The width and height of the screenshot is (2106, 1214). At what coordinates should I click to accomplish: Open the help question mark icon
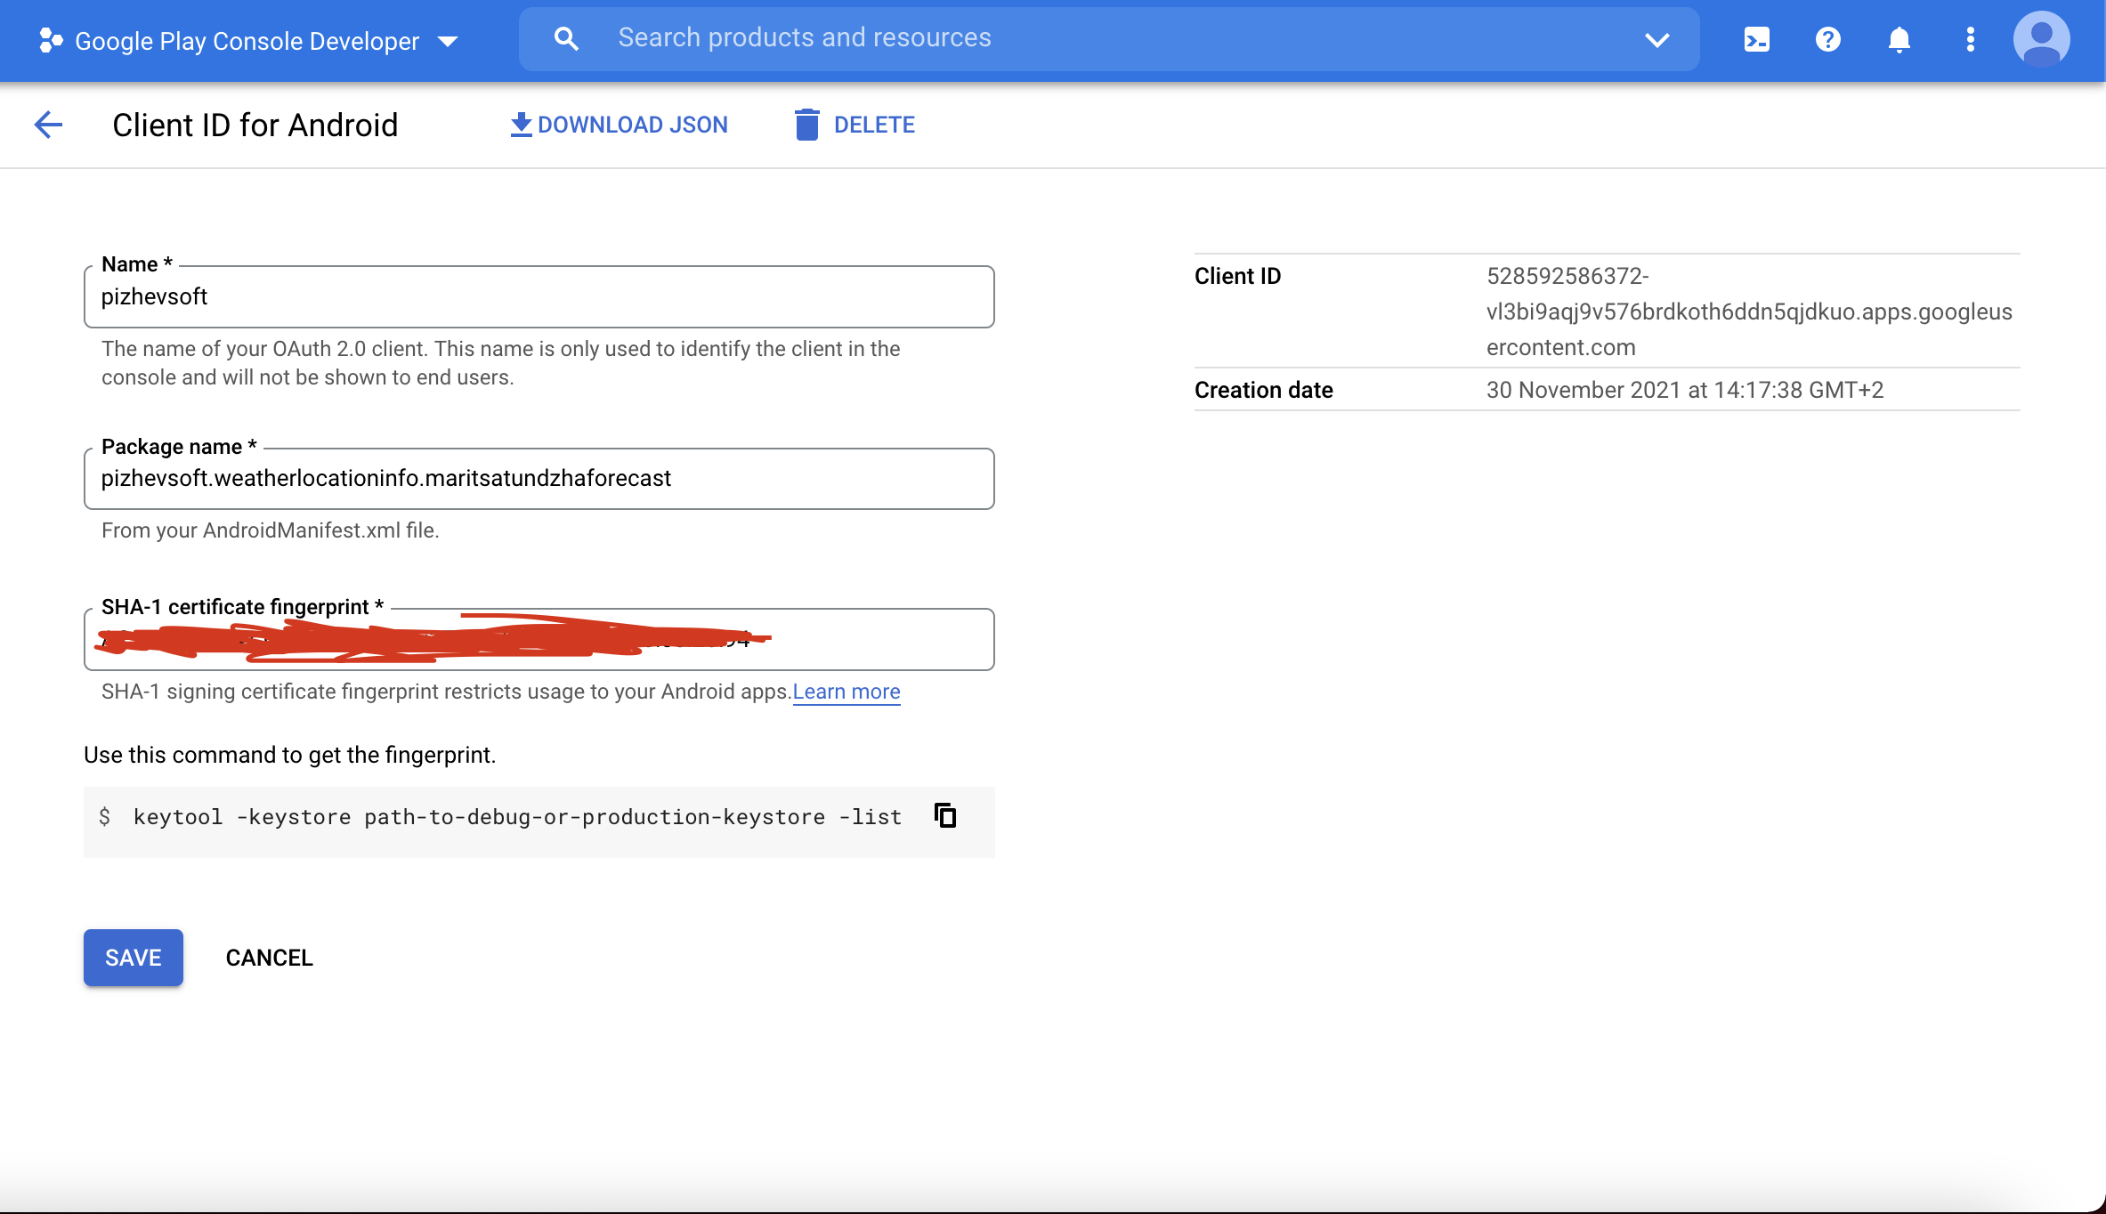(x=1827, y=40)
